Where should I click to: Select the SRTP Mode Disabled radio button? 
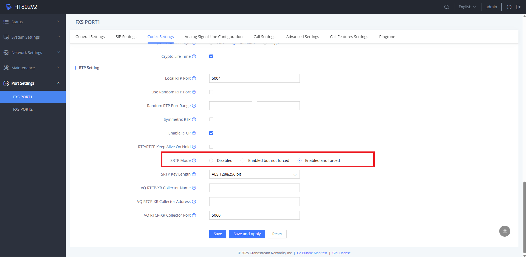(x=211, y=161)
